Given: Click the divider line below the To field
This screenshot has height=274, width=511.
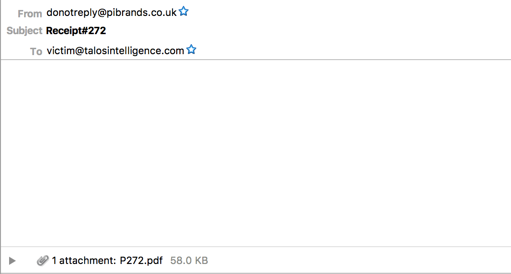Looking at the screenshot, I should (x=256, y=60).
